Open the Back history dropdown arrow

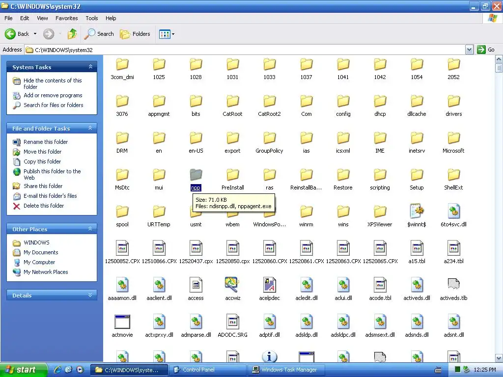(x=35, y=34)
